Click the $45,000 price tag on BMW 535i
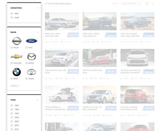The image size is (161, 131). 73,35
